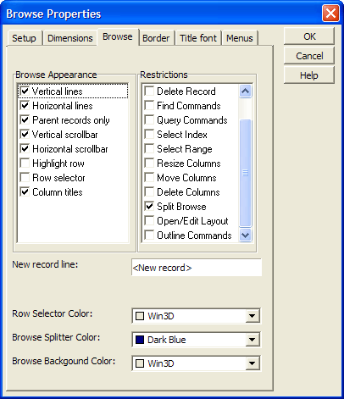344x399 pixels.
Task: Open Help for Browse Properties
Action: click(309, 75)
